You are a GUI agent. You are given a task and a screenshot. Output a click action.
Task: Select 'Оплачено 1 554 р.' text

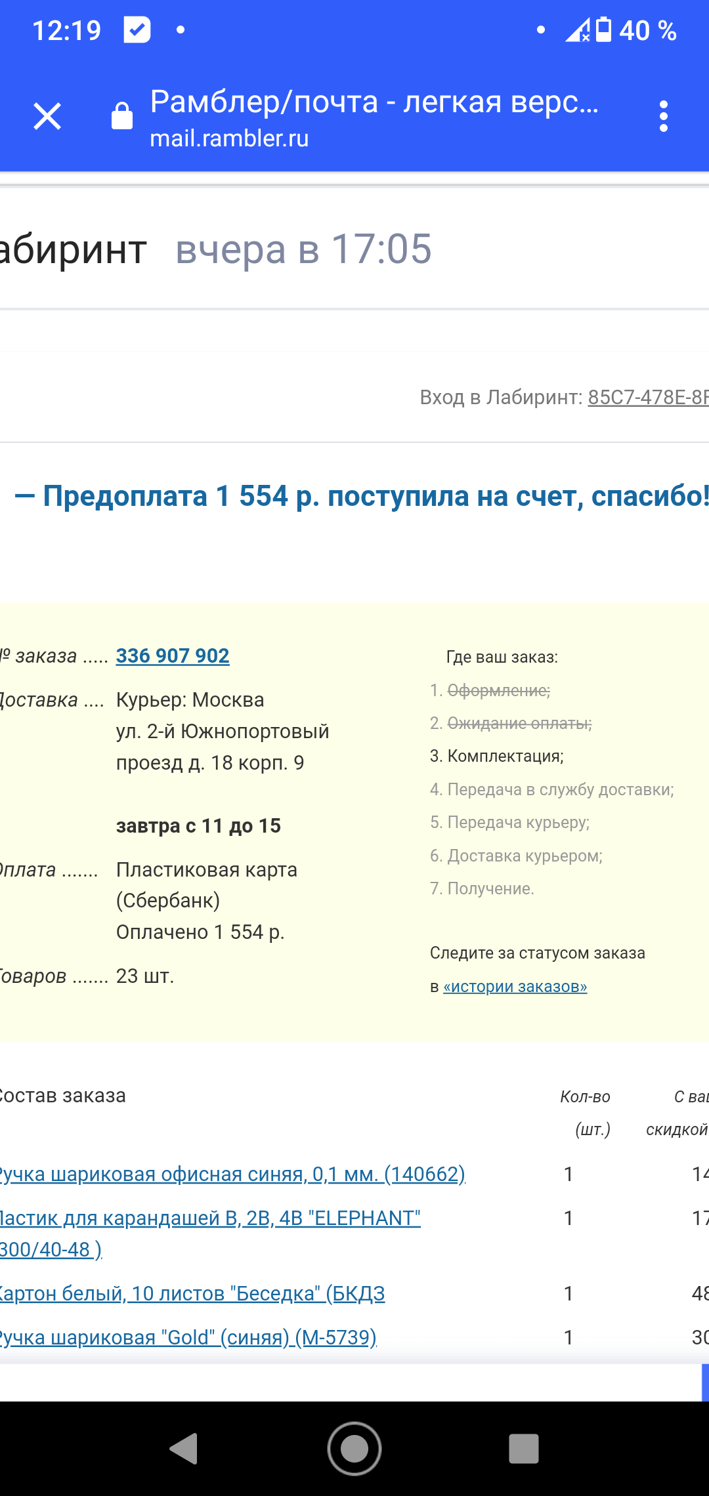coord(200,932)
